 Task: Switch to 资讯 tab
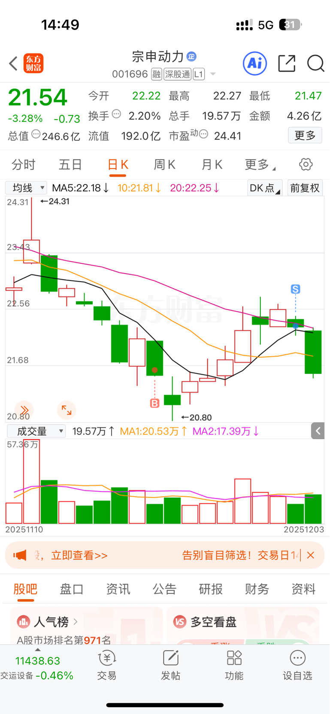[118, 589]
